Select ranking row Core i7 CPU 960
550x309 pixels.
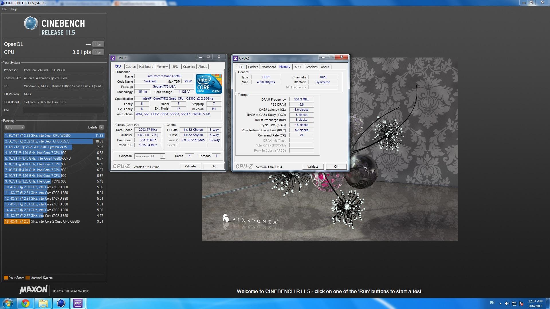(54, 181)
